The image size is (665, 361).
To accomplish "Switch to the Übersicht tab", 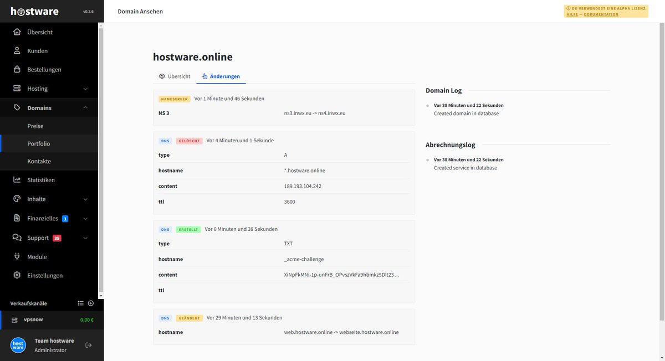I will click(174, 76).
